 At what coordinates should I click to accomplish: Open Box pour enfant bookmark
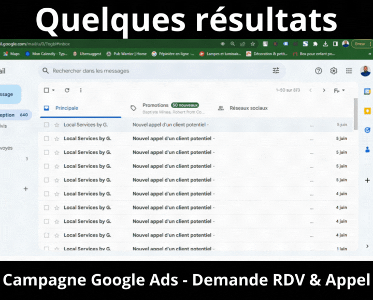point(314,54)
